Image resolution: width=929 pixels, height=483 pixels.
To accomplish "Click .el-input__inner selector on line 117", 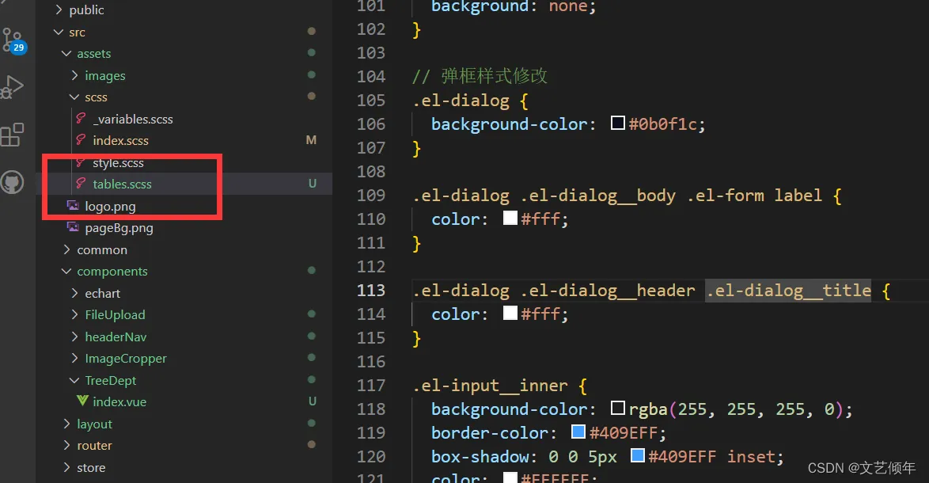I will pos(490,386).
